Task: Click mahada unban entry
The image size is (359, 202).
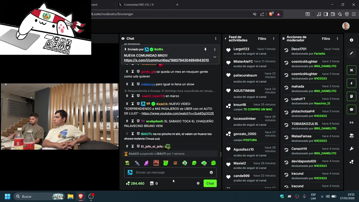Action: click(312, 89)
